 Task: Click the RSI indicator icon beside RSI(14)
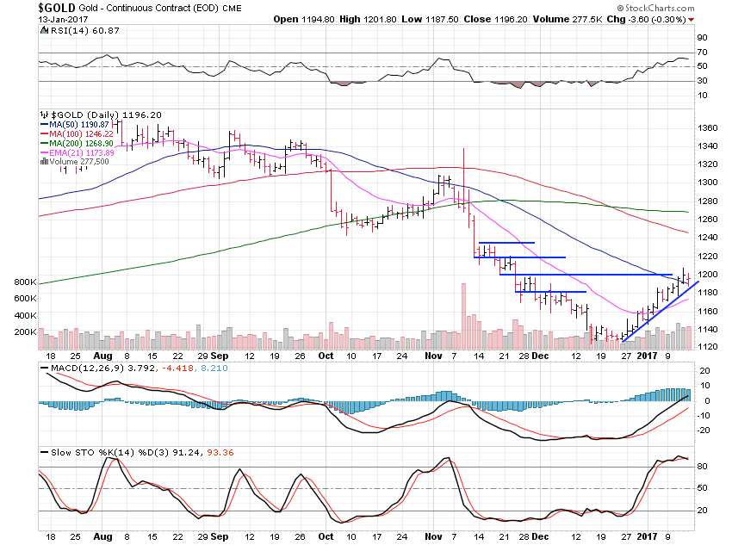tap(44, 30)
